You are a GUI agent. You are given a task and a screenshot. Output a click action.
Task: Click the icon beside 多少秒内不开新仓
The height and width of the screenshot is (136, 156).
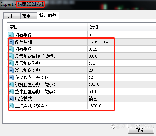[11, 77]
